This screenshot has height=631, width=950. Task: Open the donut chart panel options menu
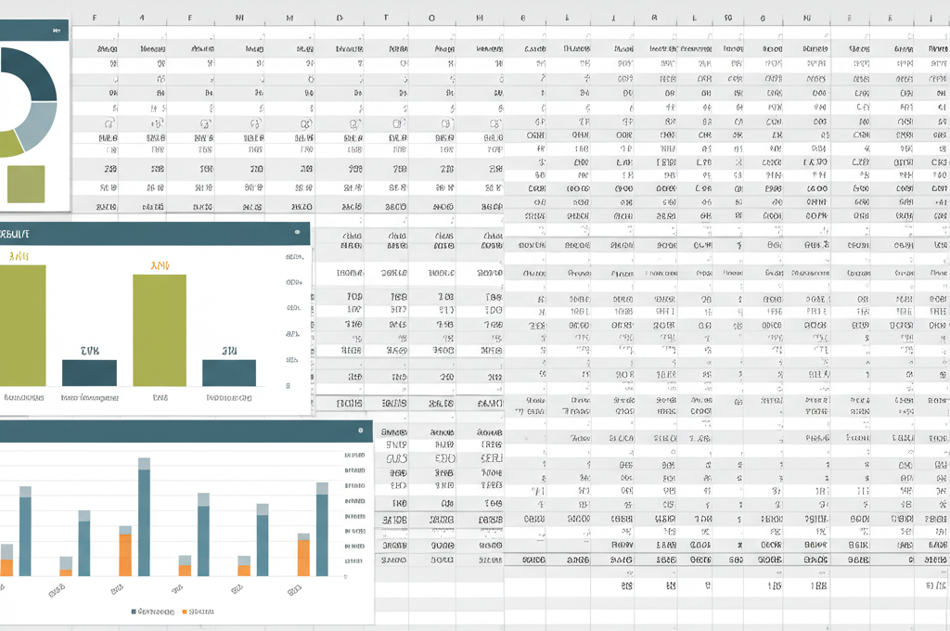(x=57, y=31)
